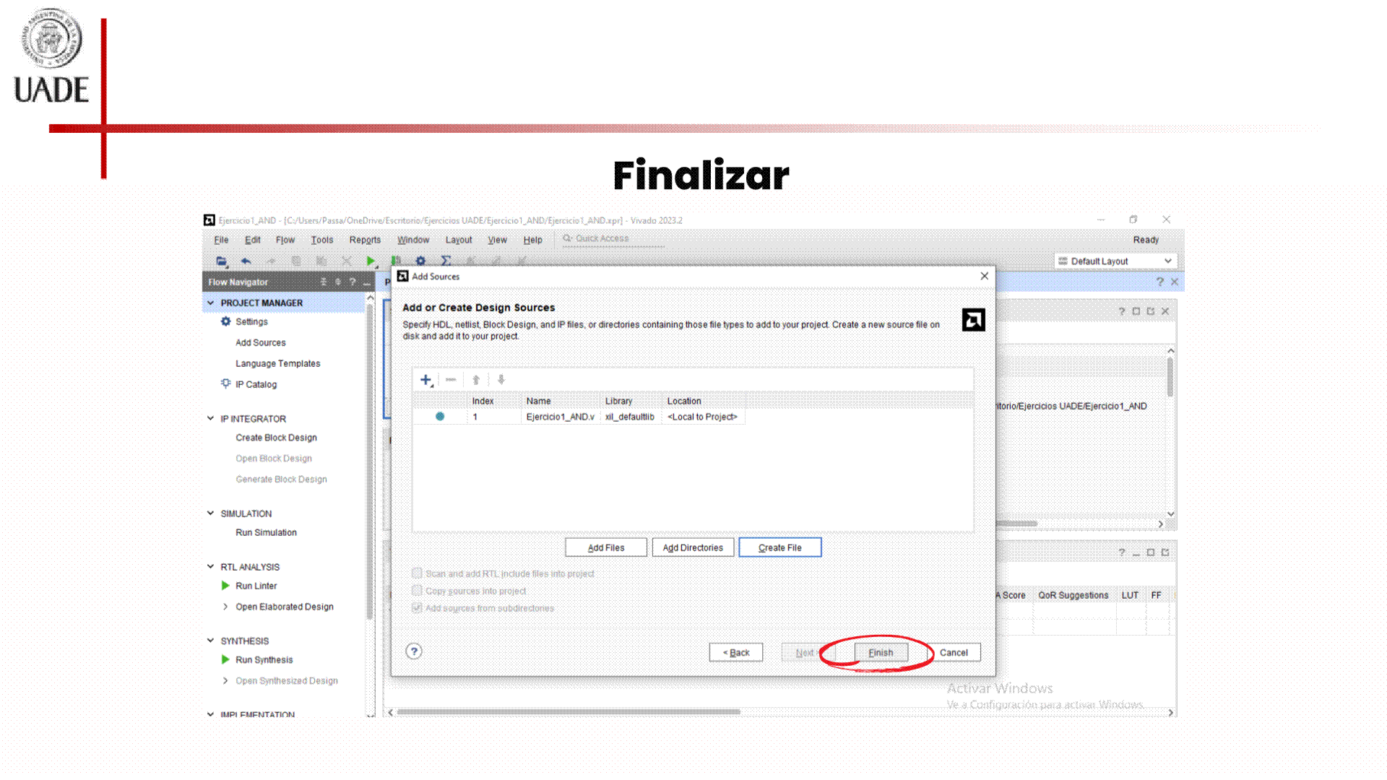Open the Default Layout dropdown
The width and height of the screenshot is (1387, 780).
1116,261
